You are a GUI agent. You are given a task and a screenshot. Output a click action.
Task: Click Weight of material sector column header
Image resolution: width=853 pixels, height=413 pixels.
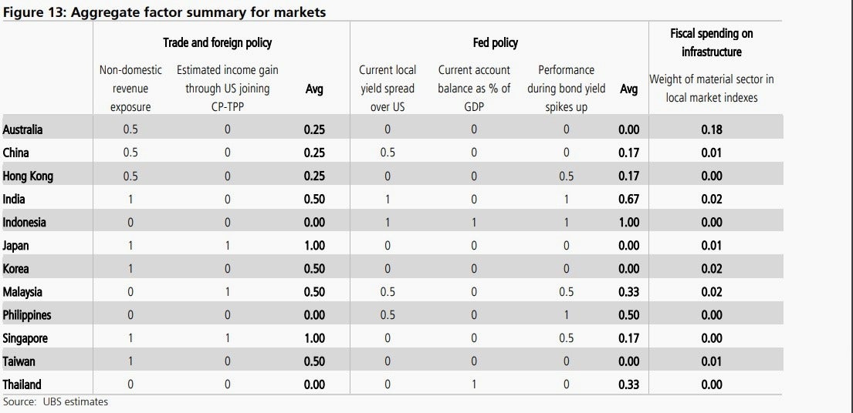[712, 89]
